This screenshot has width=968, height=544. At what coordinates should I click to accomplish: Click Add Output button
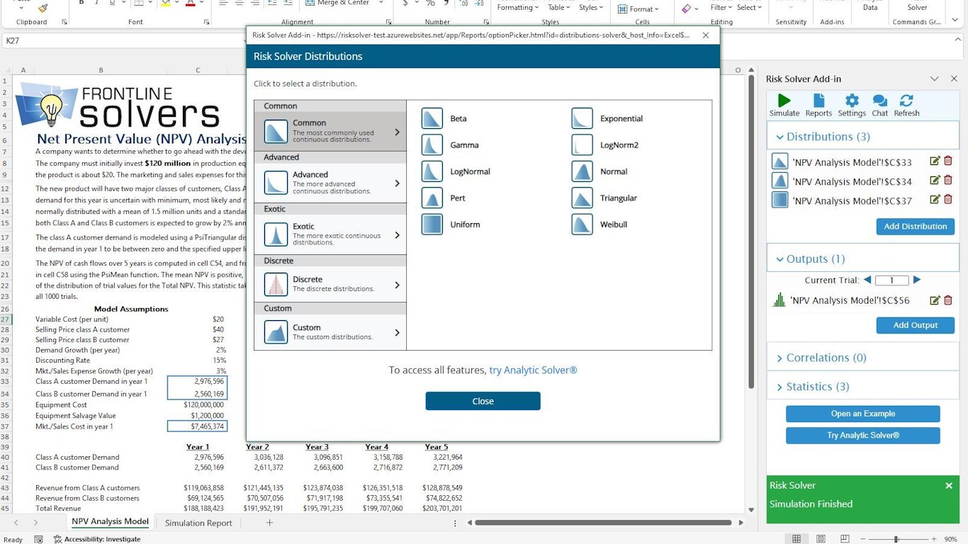coord(915,325)
